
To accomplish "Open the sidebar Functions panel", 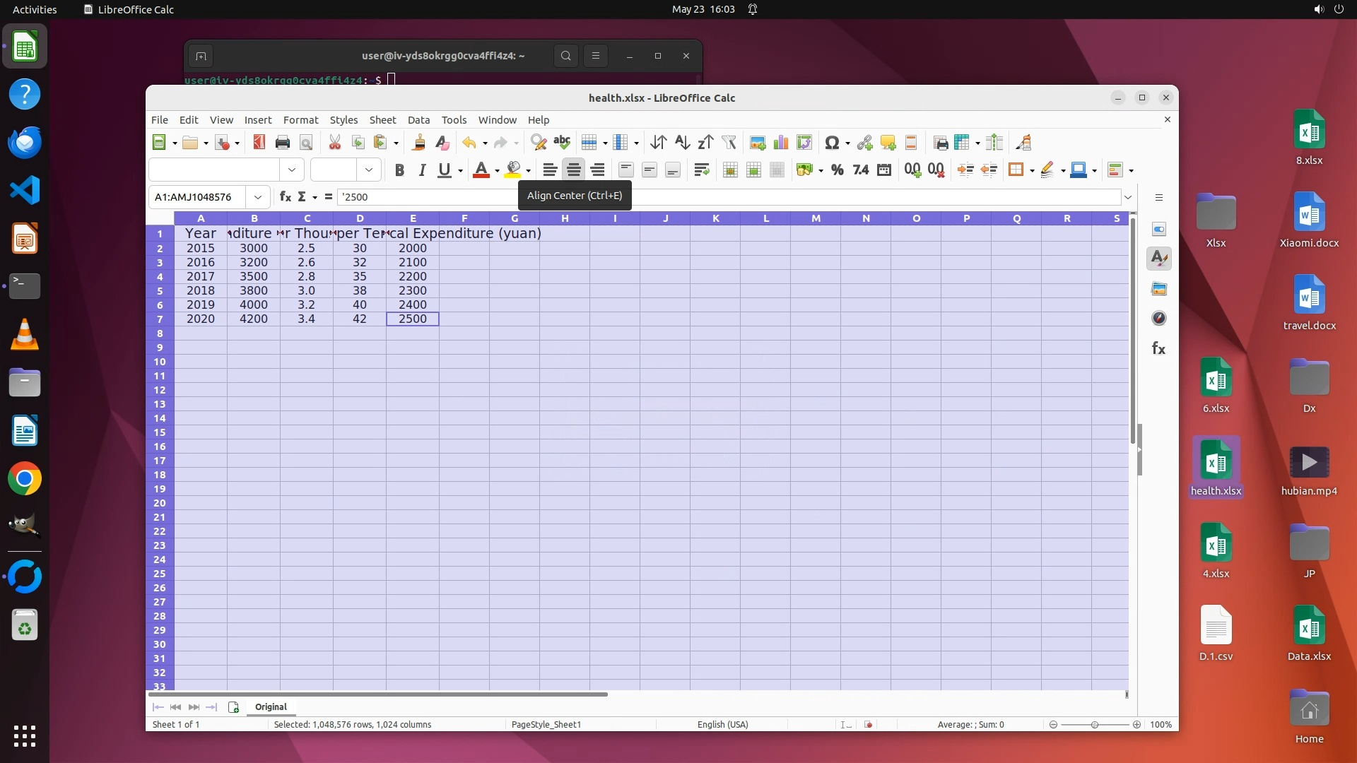I will point(1158,348).
